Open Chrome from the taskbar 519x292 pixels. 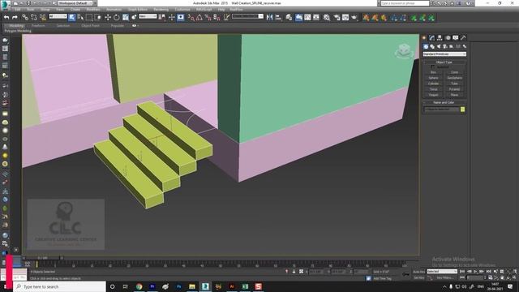pyautogui.click(x=139, y=286)
